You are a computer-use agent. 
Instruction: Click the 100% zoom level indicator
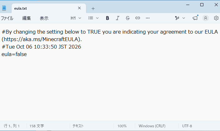pos(122,126)
